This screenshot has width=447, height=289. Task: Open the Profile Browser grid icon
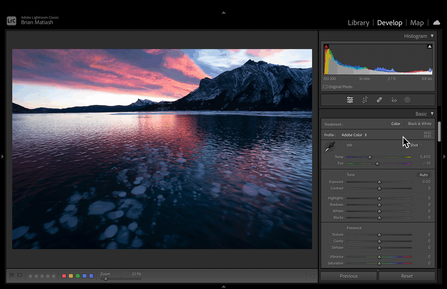tap(427, 135)
